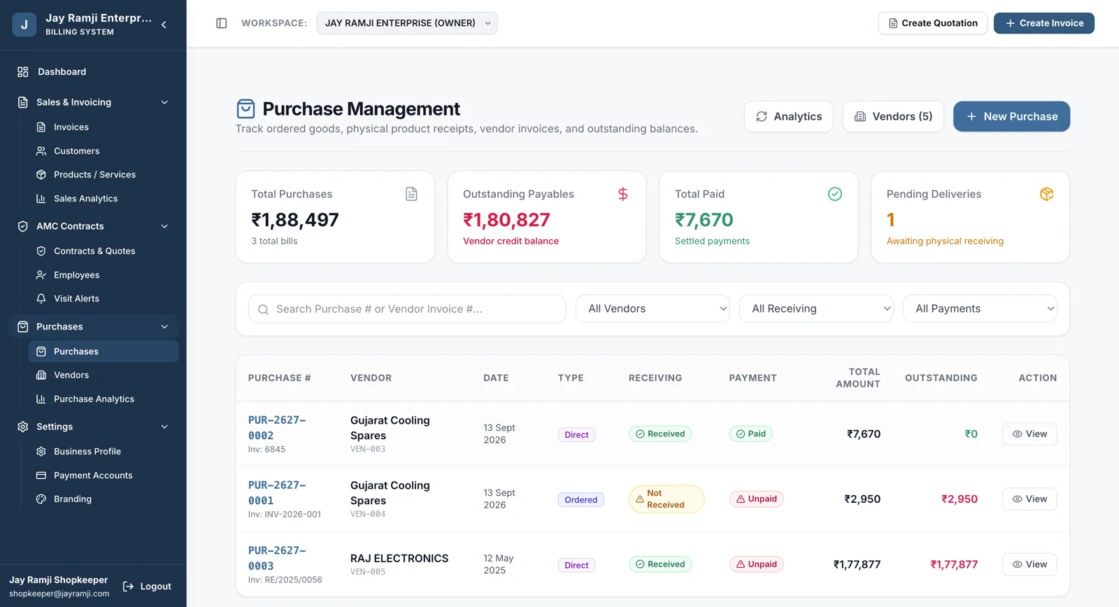The width and height of the screenshot is (1119, 607).
Task: Collapse the Sales & Invoicing section
Action: click(93, 102)
